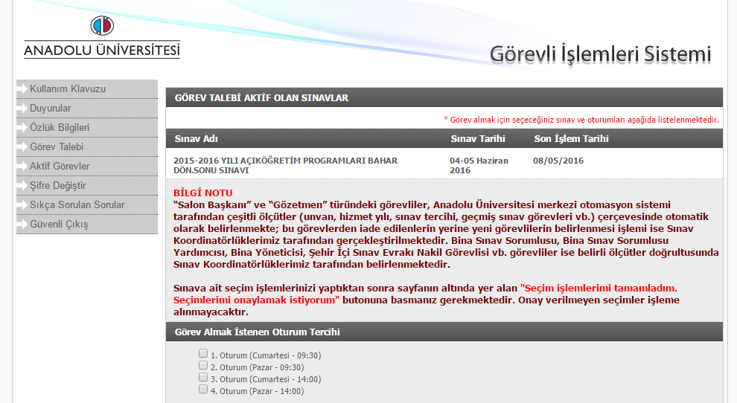Click arrow icon beside Özlük Bilgileri
737x403 pixels.
pos(22,127)
